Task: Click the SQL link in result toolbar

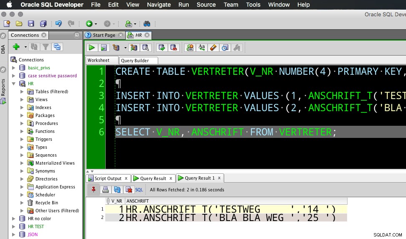Action: click(x=139, y=190)
